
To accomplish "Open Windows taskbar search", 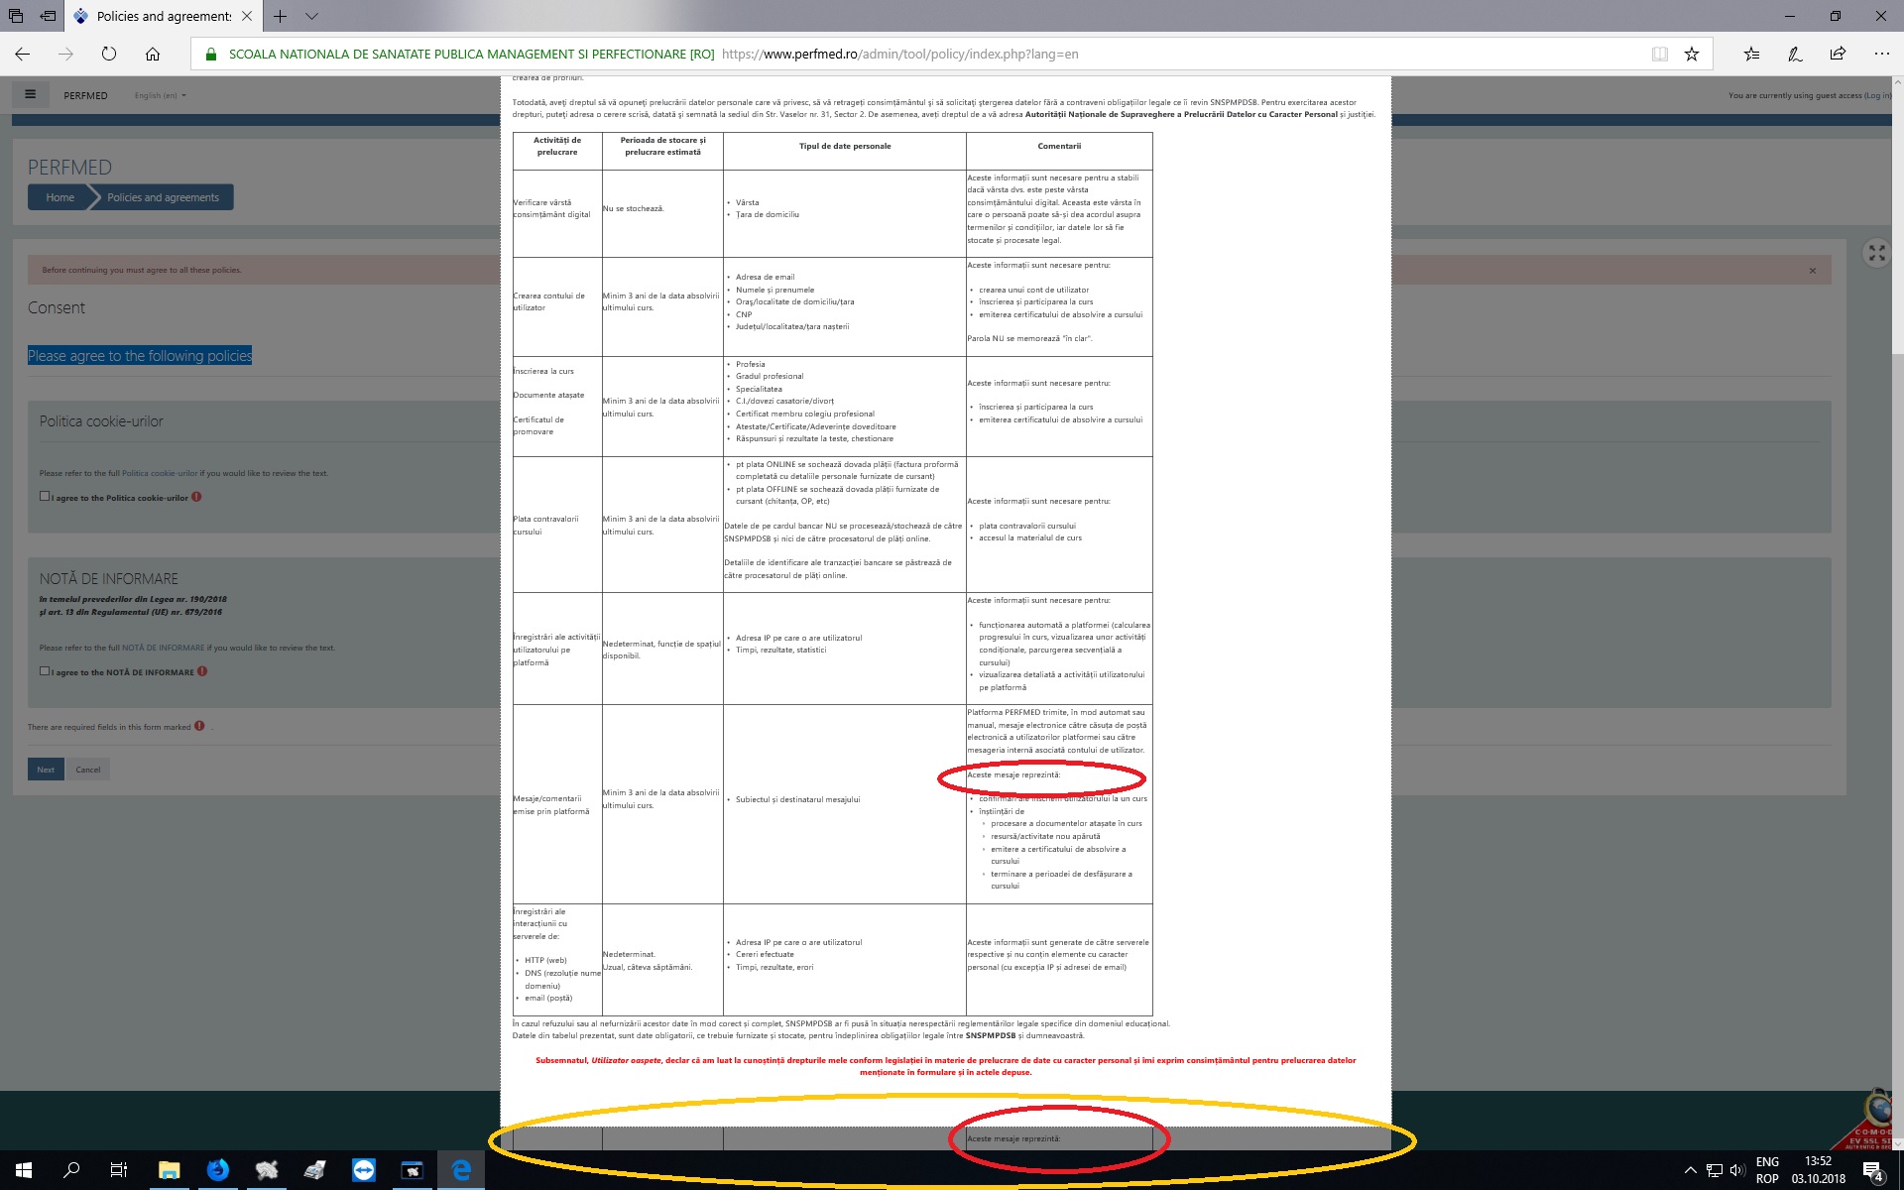I will pyautogui.click(x=71, y=1170).
